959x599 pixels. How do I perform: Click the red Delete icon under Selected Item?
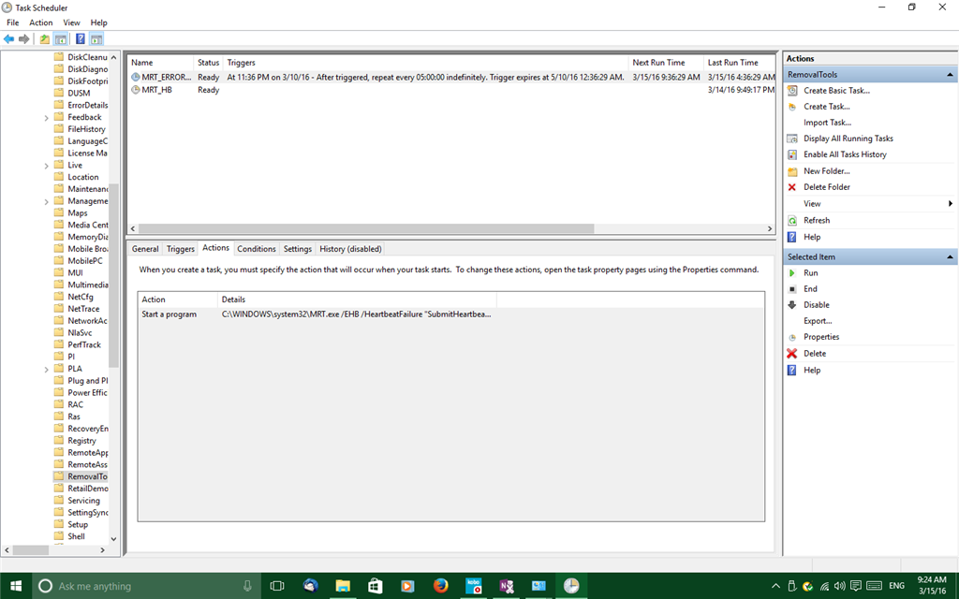click(x=792, y=353)
